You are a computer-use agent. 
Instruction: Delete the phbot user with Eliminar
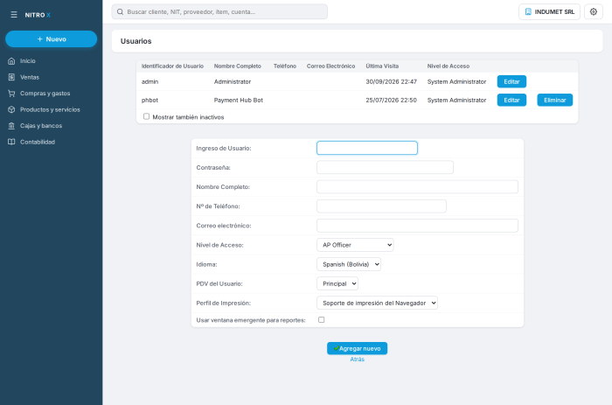coord(554,100)
